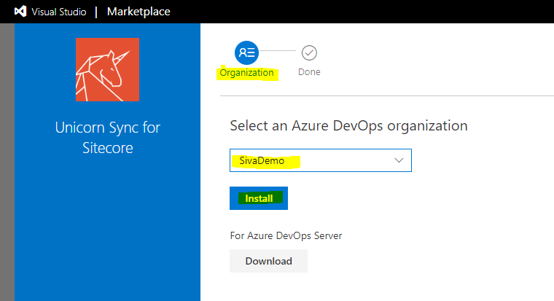Click the Organization step circle icon

(x=246, y=52)
